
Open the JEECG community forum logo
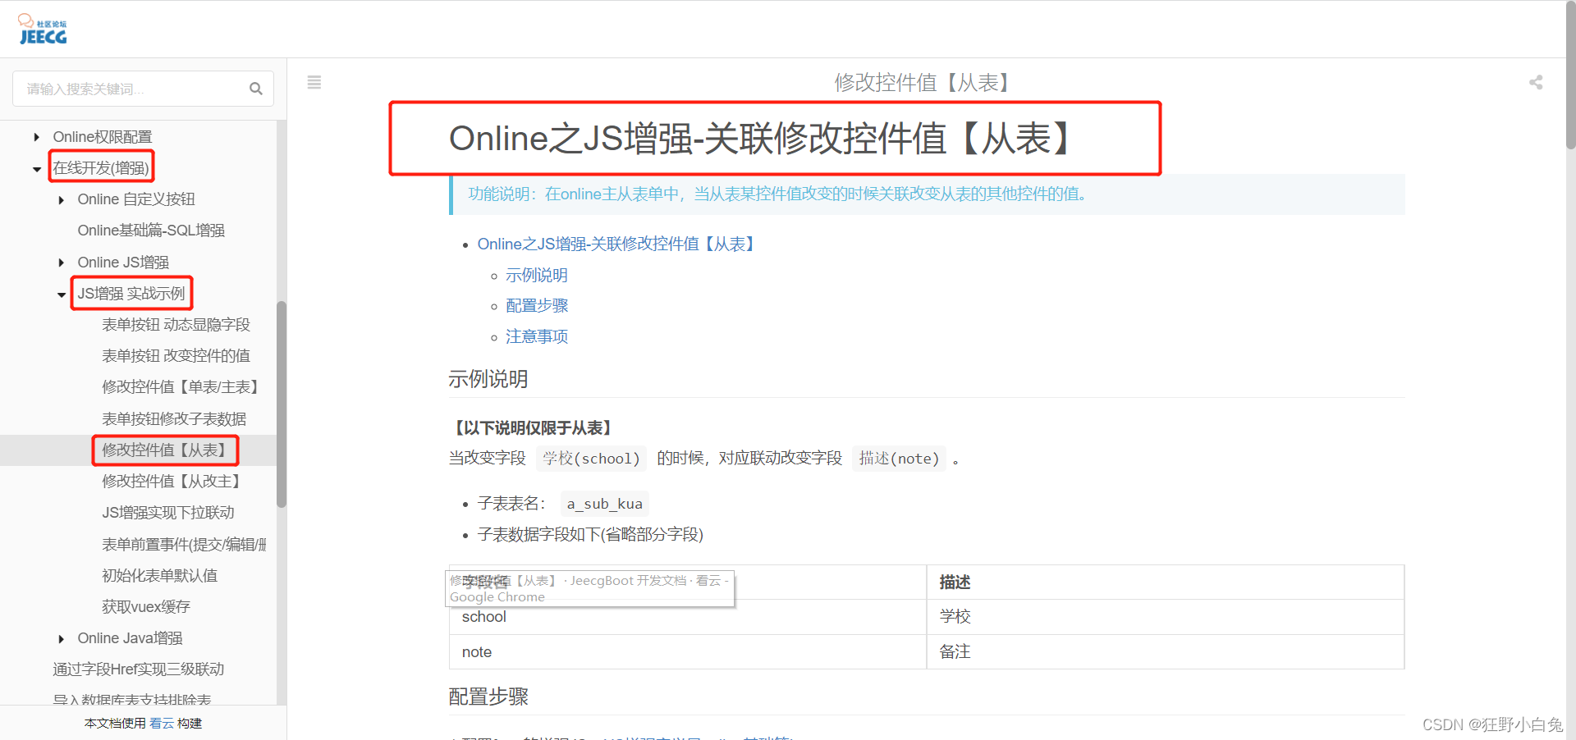tap(43, 29)
